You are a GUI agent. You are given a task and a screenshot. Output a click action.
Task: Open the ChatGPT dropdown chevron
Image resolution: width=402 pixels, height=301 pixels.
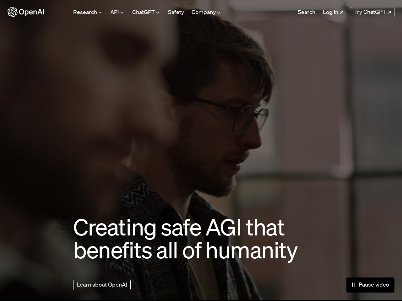(158, 13)
